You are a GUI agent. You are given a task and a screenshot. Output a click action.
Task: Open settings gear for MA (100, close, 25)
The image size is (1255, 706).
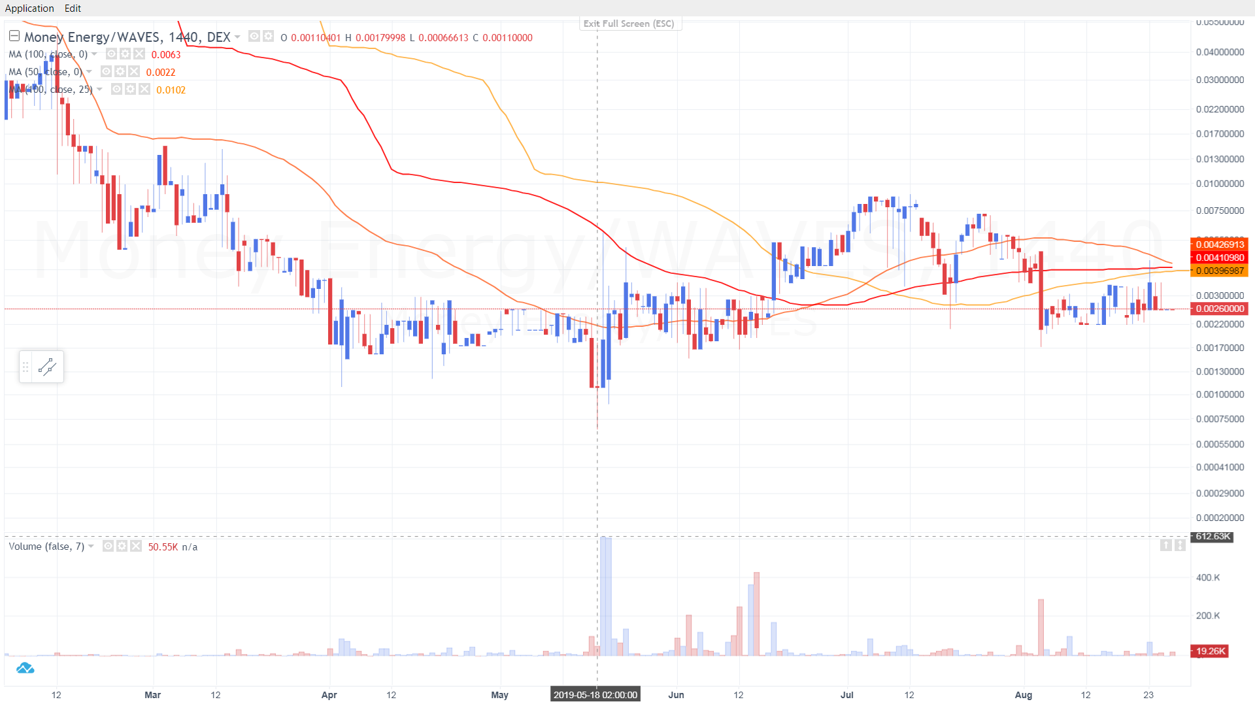click(131, 89)
